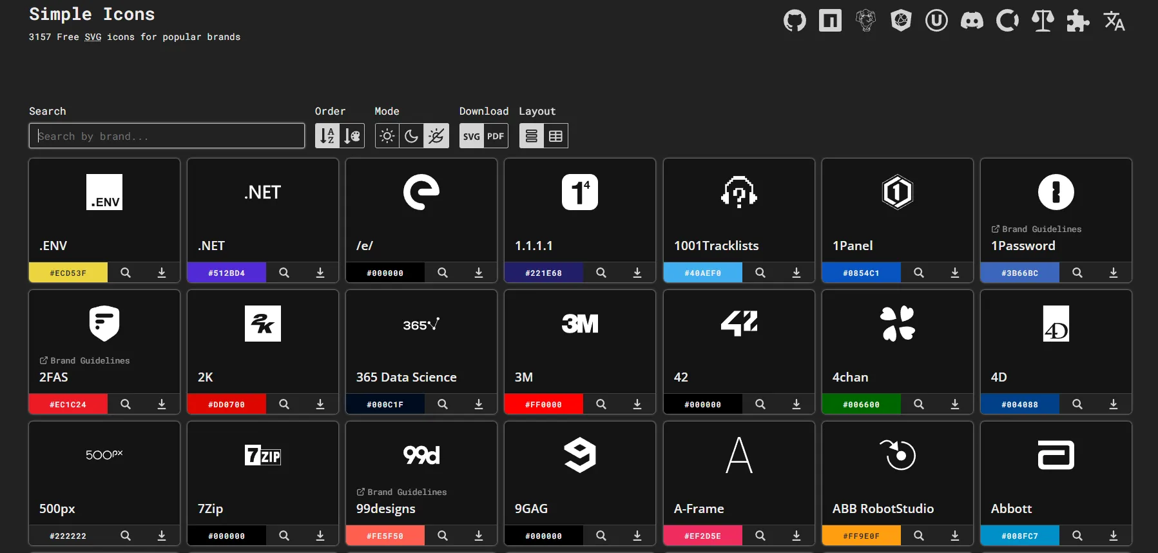
Task: Open the Discord icon link
Action: pyautogui.click(x=972, y=21)
